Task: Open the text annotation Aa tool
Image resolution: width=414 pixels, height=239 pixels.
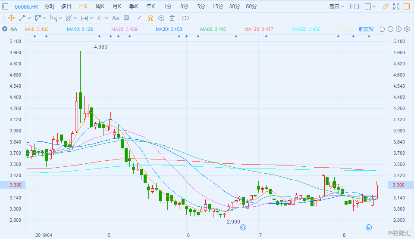Action: (x=116, y=18)
